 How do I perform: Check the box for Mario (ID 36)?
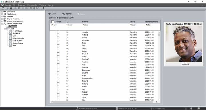tap(58, 43)
